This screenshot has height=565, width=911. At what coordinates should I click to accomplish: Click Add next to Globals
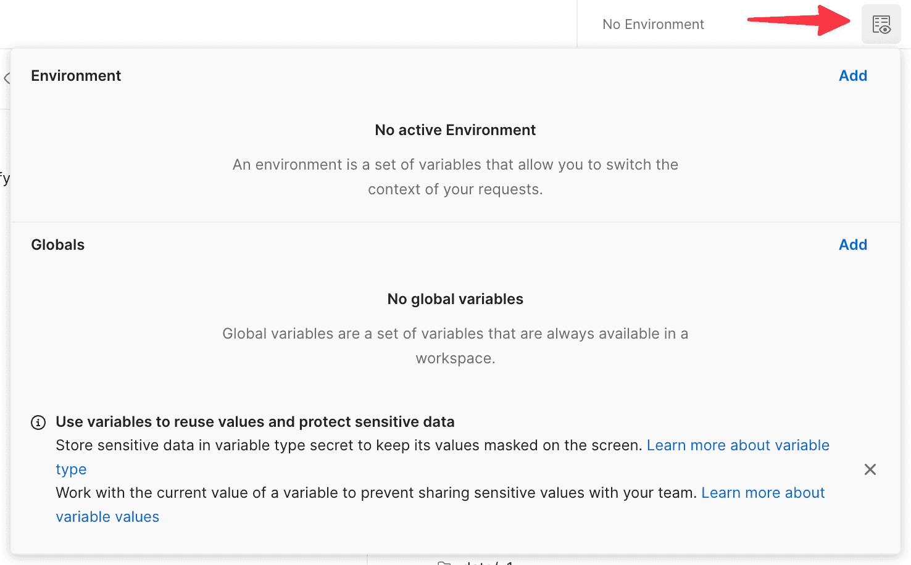853,244
